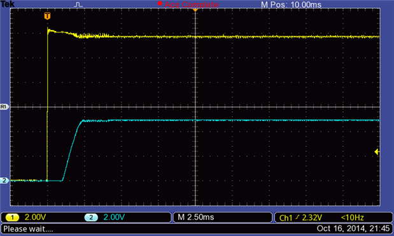Click the <10Hz trigger frequency readout
Viewport: 394px width, 236px height.
(x=352, y=218)
